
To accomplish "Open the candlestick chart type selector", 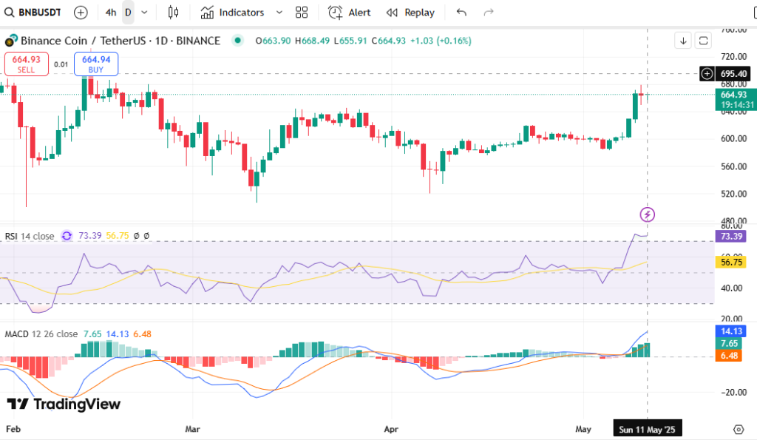I will pos(173,13).
